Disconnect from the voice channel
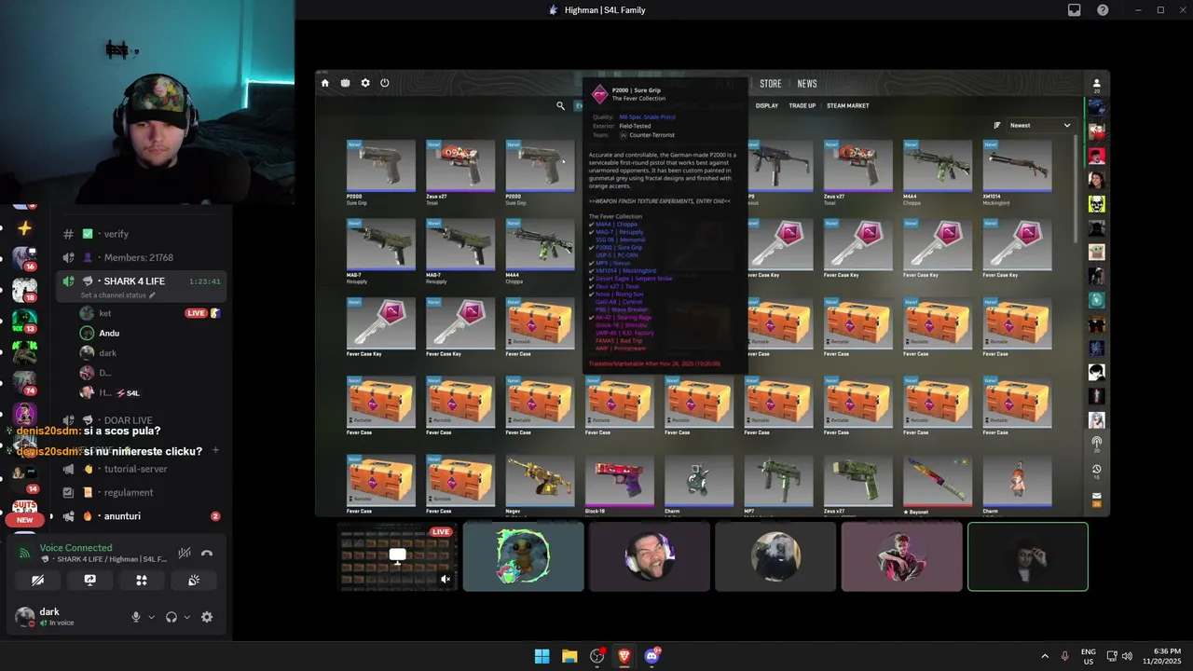 click(x=207, y=553)
